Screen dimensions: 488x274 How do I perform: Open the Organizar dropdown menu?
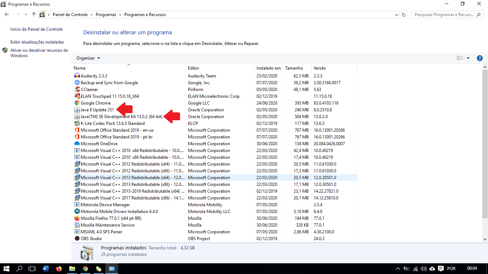click(88, 58)
